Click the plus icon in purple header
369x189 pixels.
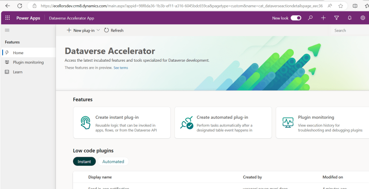pos(323,18)
